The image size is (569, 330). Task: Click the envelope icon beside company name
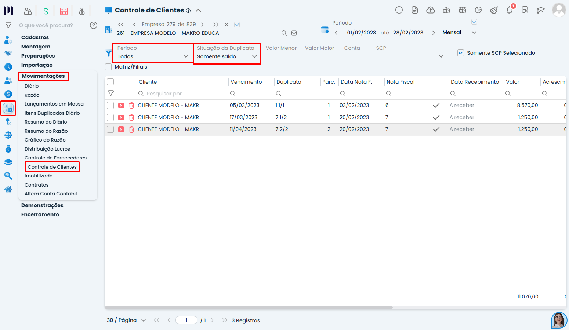(x=294, y=33)
